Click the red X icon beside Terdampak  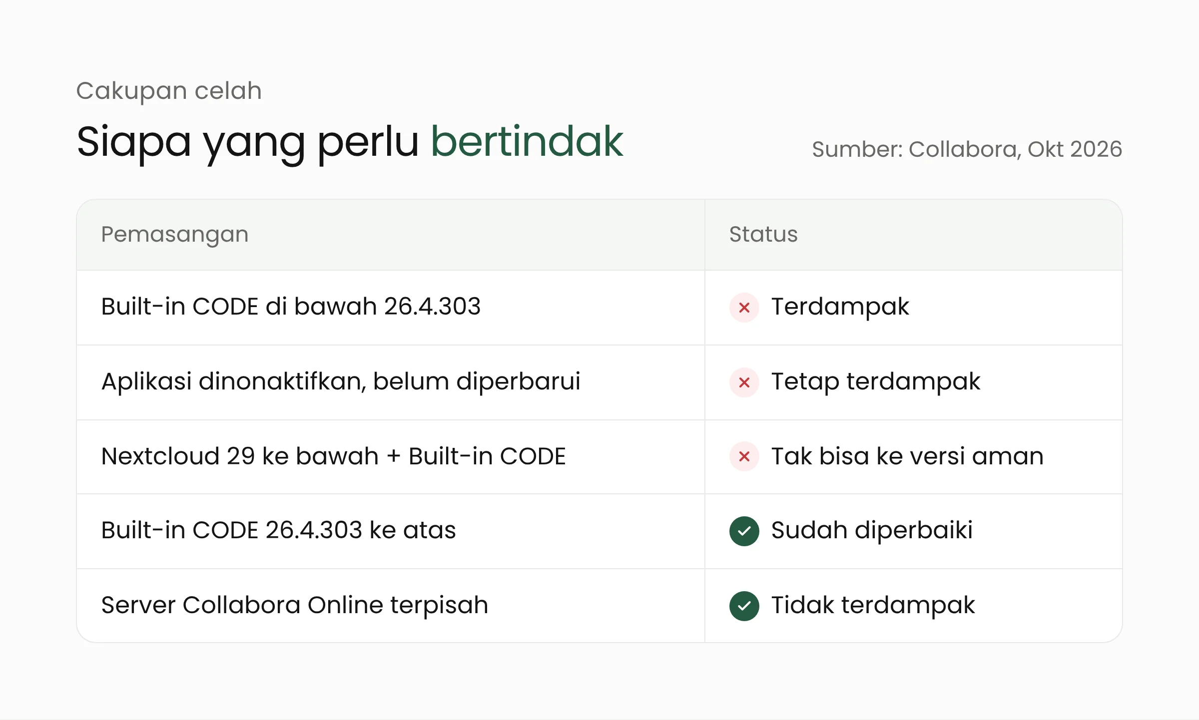coord(744,308)
